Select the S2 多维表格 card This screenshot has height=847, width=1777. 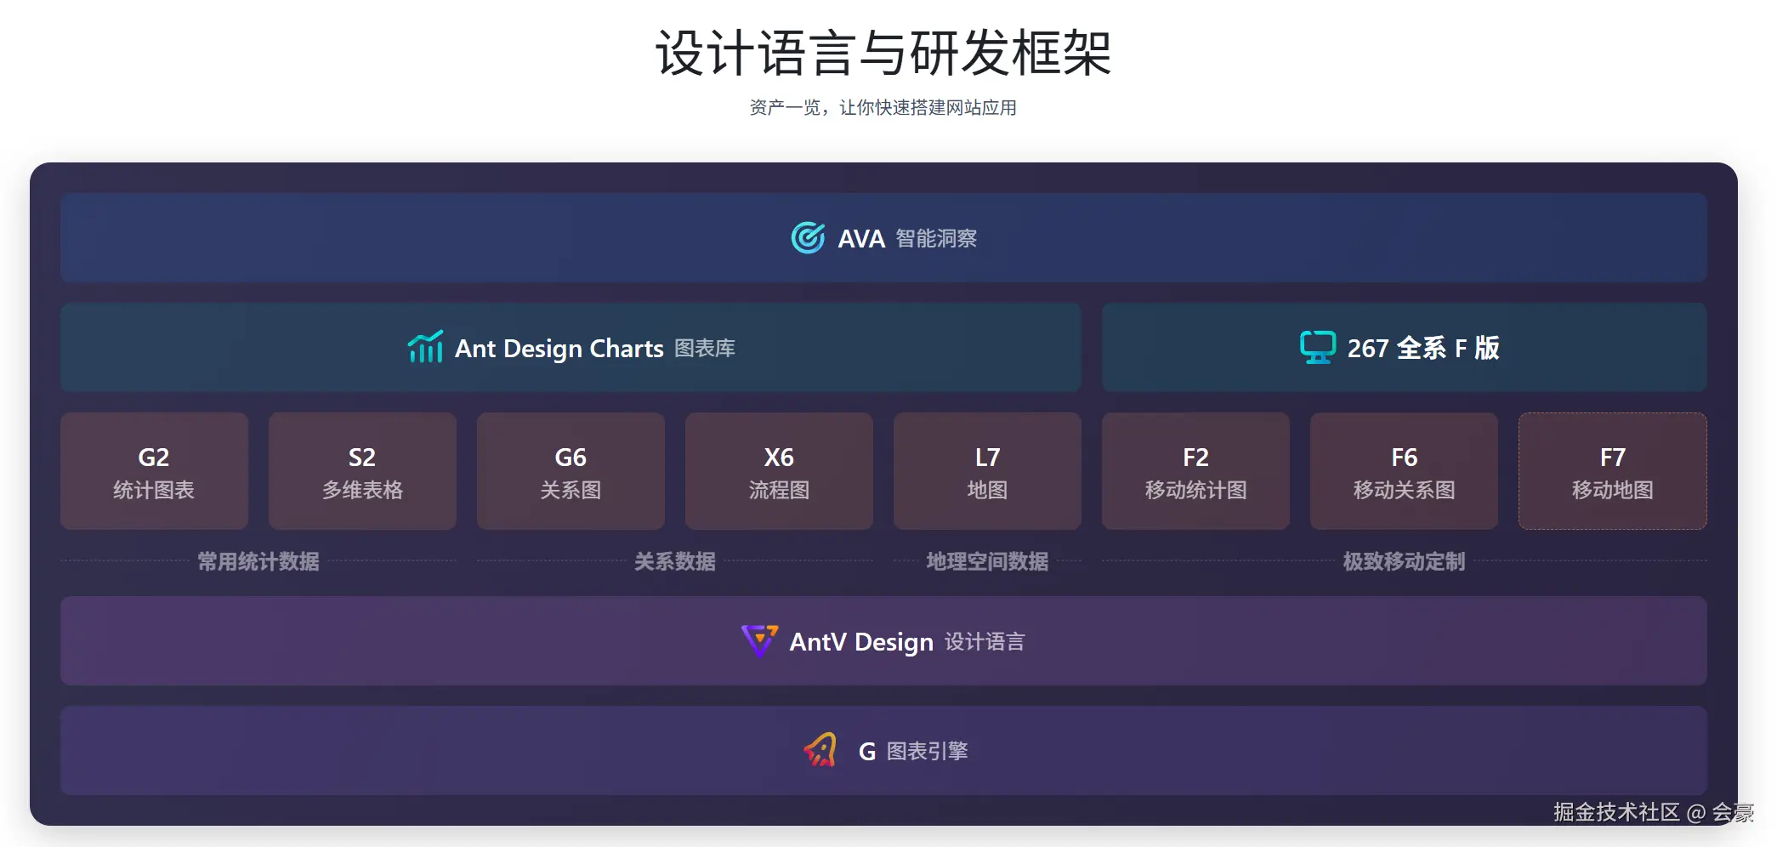[x=362, y=471]
